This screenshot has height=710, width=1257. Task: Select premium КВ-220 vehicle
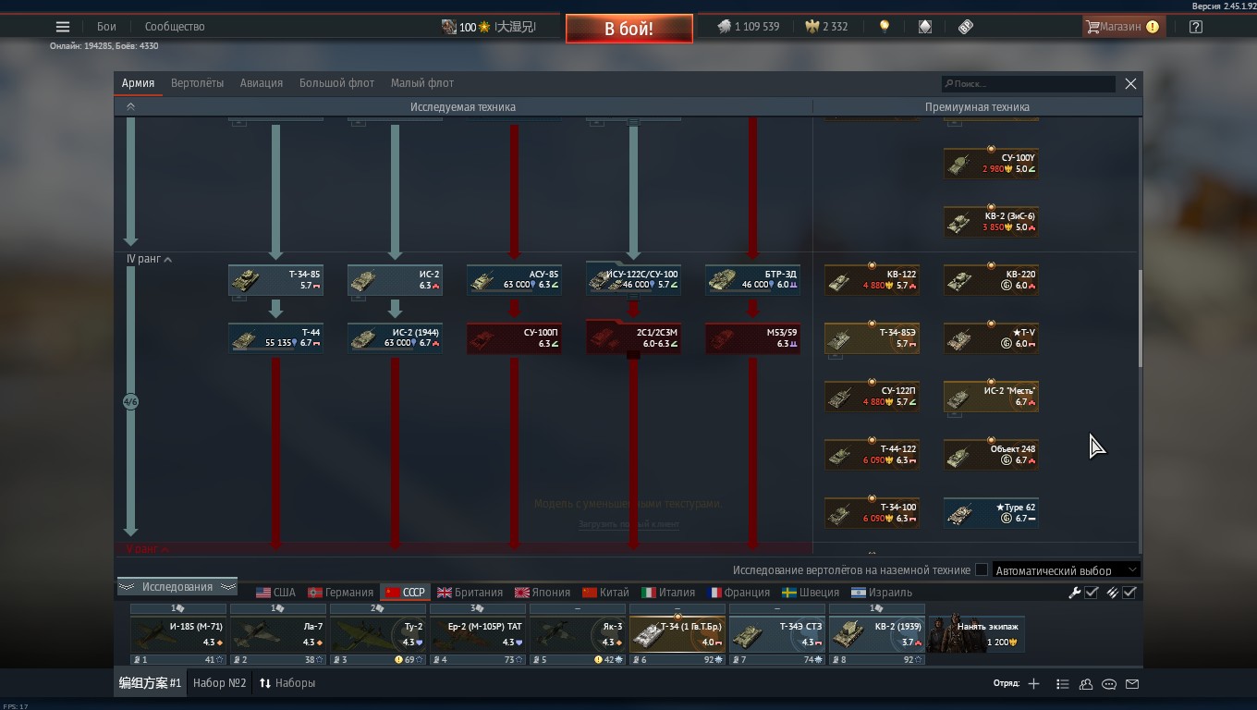click(991, 280)
